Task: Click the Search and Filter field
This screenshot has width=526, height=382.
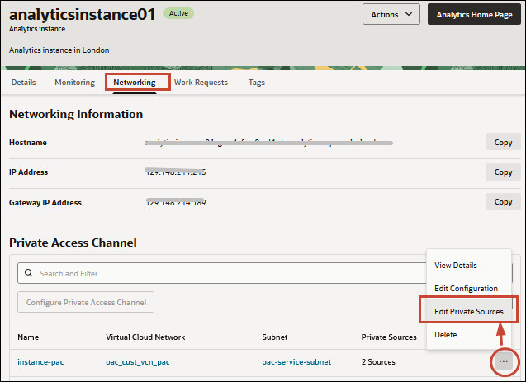Action: click(223, 273)
